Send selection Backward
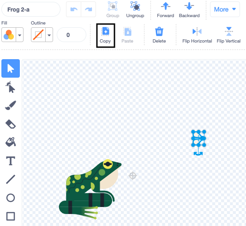The width and height of the screenshot is (246, 226). 189,10
